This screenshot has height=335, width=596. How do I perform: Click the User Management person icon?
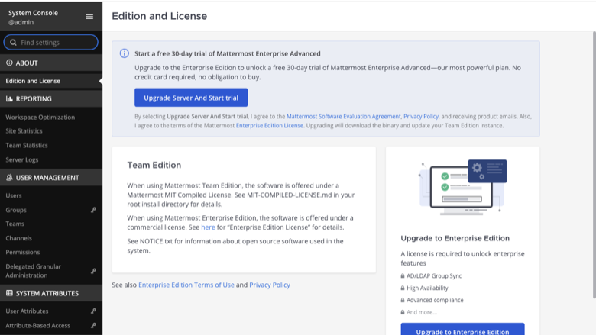click(9, 177)
